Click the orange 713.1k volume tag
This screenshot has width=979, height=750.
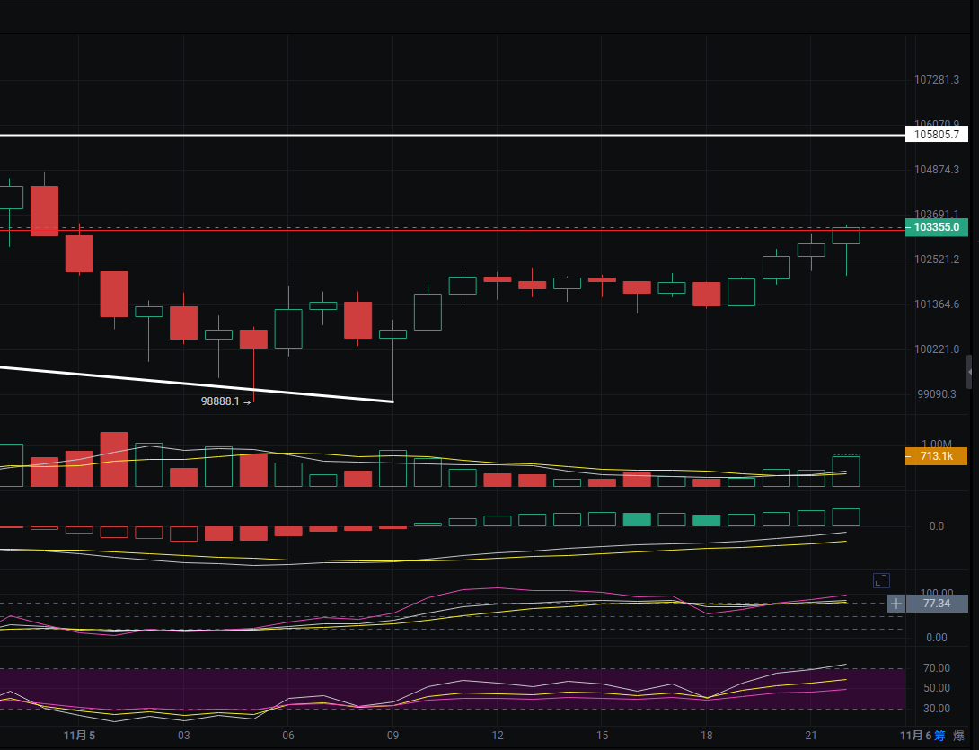point(937,457)
